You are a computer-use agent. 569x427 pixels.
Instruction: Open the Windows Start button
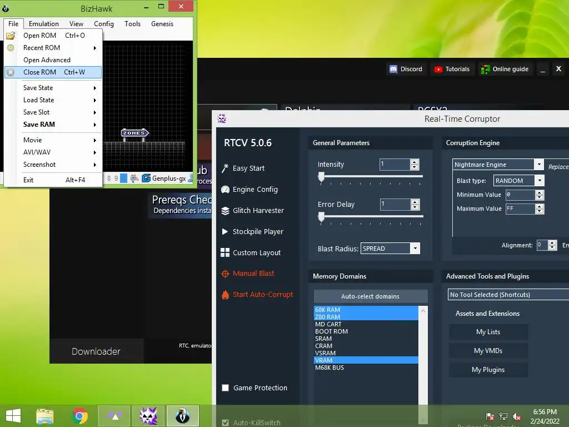(13, 416)
